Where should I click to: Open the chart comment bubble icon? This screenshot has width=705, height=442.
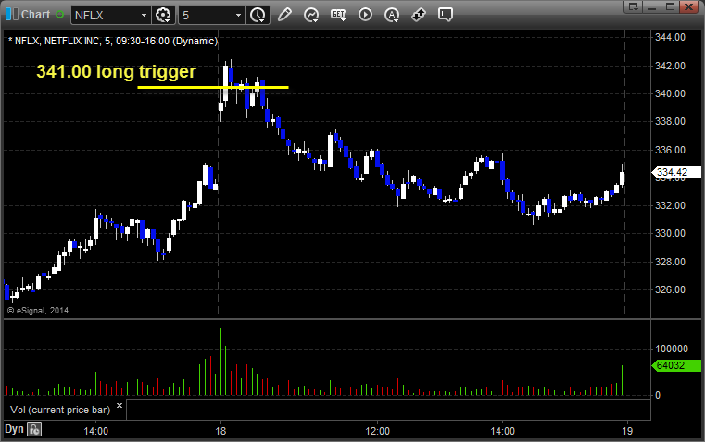click(x=445, y=15)
